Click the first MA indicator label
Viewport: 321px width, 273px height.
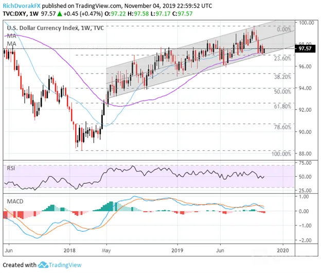[11, 36]
